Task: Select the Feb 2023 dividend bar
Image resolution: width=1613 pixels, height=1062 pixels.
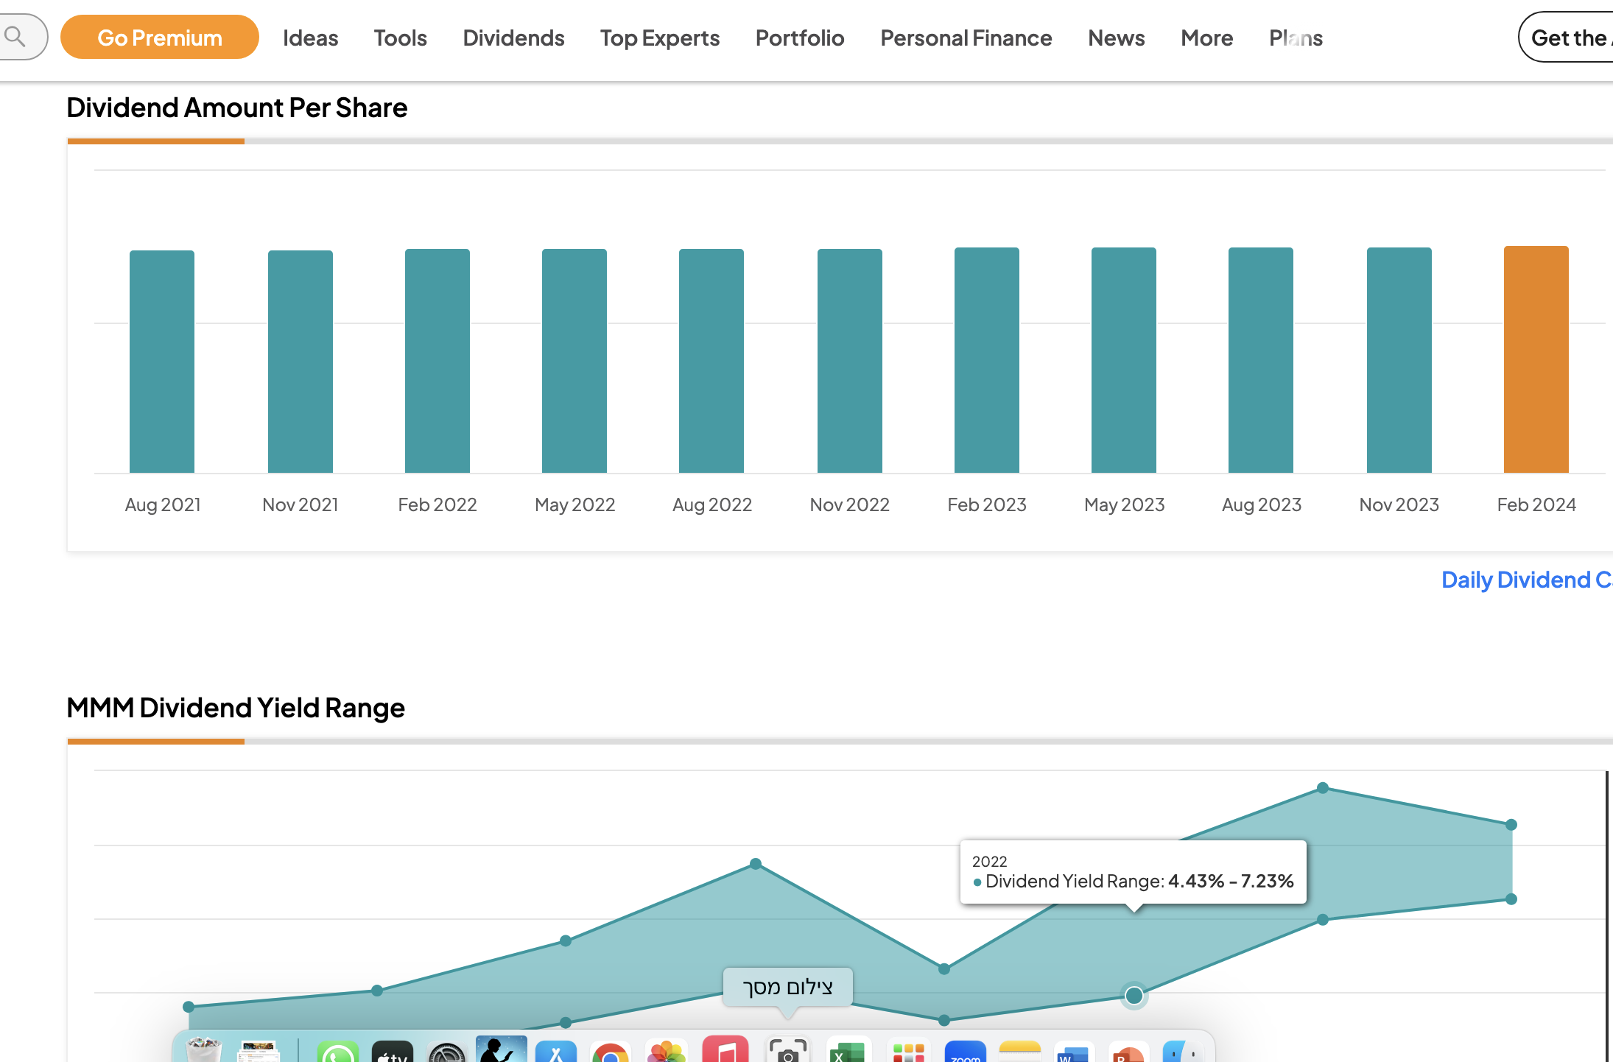Action: click(987, 360)
